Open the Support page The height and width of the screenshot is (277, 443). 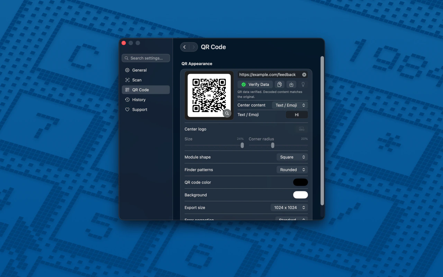click(146, 109)
